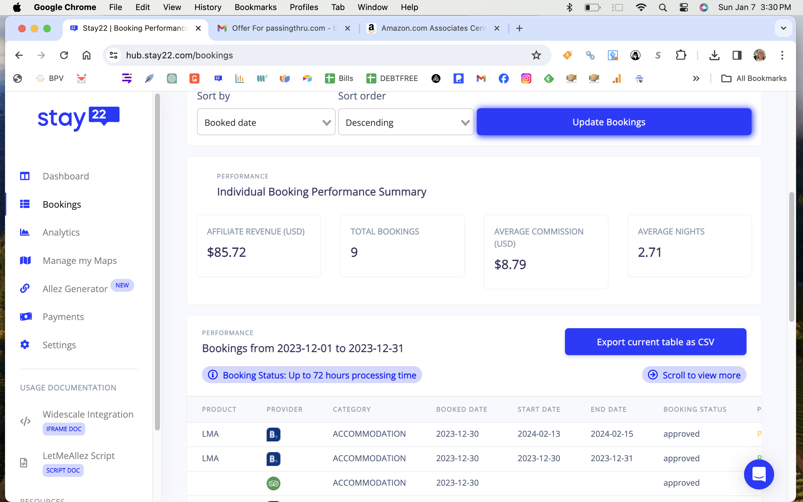Image resolution: width=803 pixels, height=502 pixels.
Task: View site information icon in address bar
Action: (x=114, y=55)
